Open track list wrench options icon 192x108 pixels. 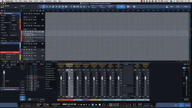(21, 11)
